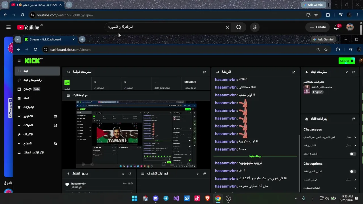Image resolution: width=363 pixels, height=204 pixels.
Task: Open الإشراف sidebar item
Action: 37,134
